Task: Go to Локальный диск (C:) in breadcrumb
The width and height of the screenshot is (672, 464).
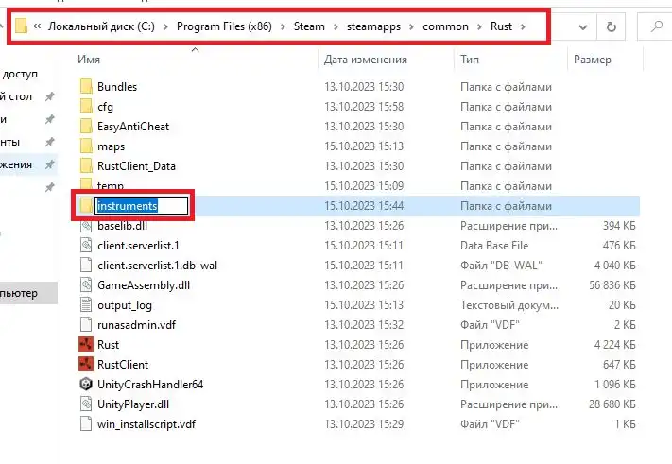Action: tap(101, 26)
